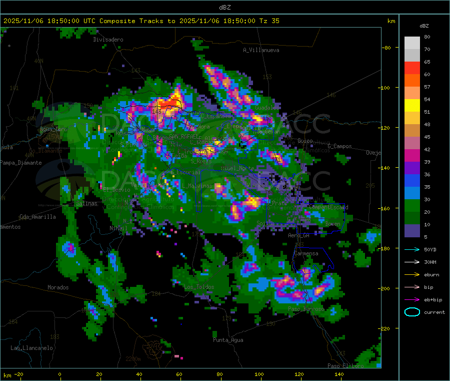Click the white 30HM arrow in legend

click(412, 262)
